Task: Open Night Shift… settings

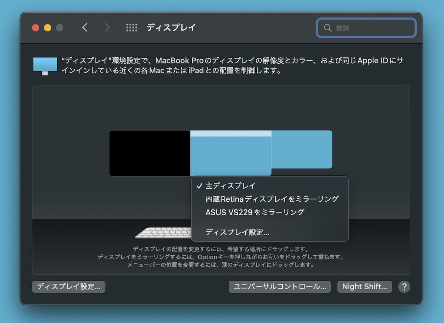Action: [x=364, y=287]
